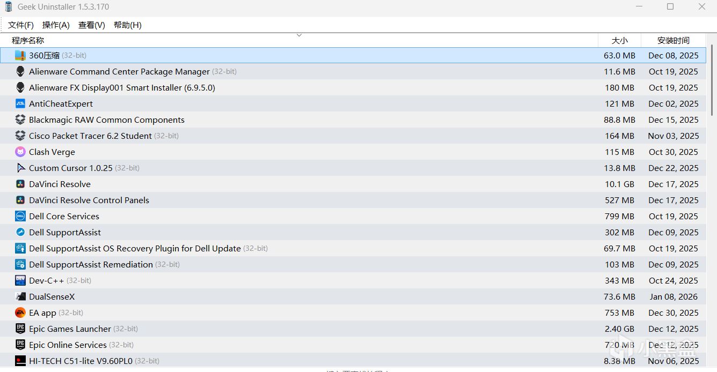Click the Dec 22, 2025 date
The image size is (717, 372).
pyautogui.click(x=674, y=168)
